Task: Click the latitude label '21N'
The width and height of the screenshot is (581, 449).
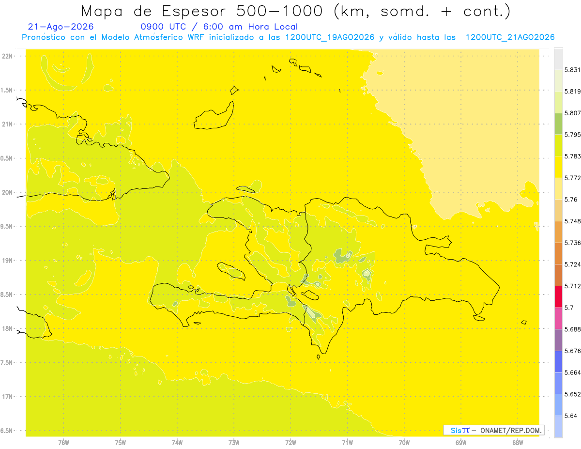Action: [x=8, y=124]
